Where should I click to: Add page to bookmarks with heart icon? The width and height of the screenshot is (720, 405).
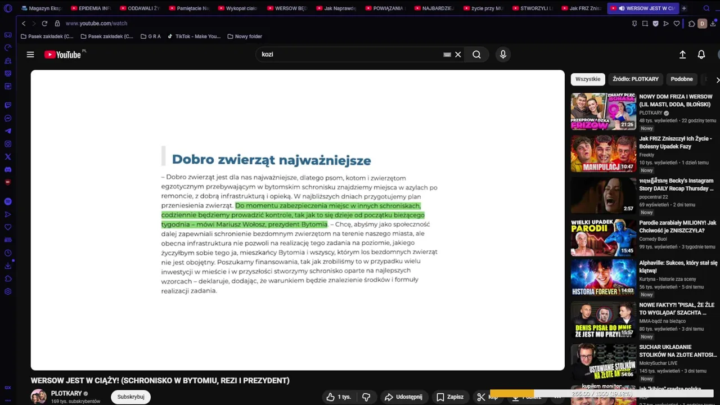[677, 24]
